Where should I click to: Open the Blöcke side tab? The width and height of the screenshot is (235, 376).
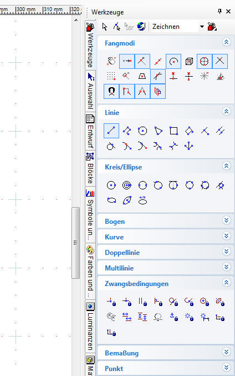(90, 168)
